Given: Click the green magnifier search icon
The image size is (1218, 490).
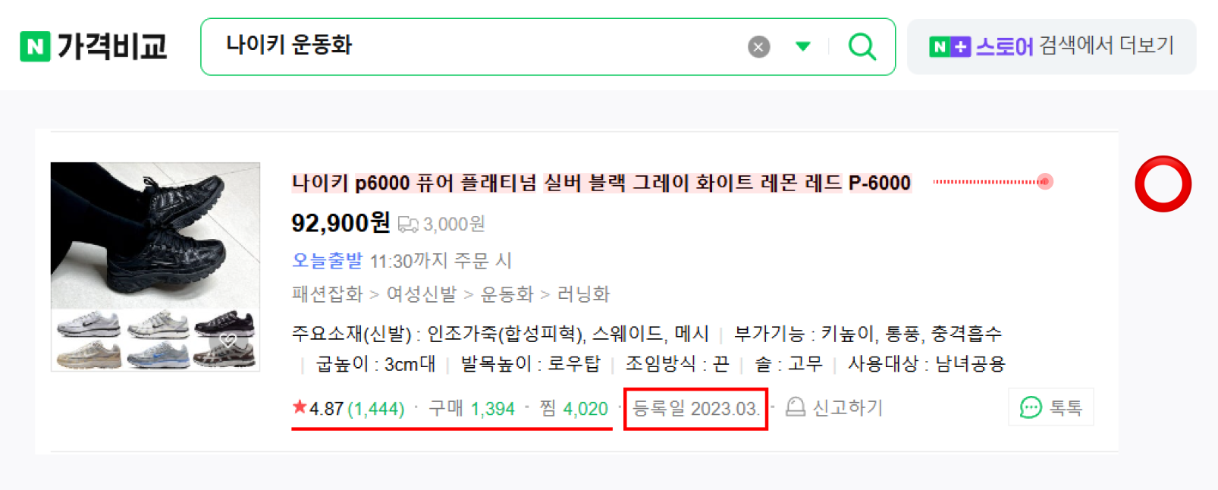Looking at the screenshot, I should point(862,47).
